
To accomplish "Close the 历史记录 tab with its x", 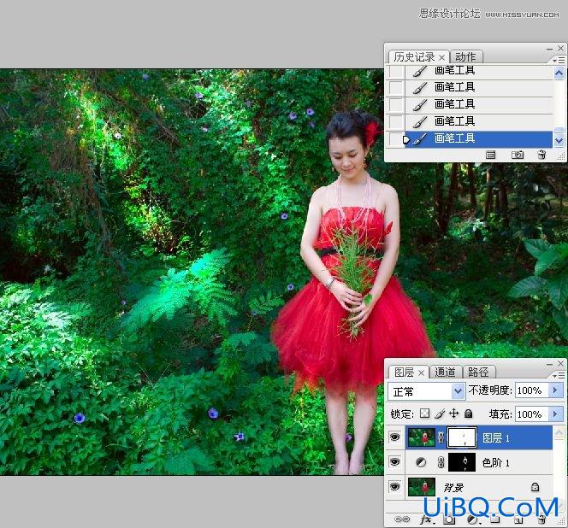I will click(441, 57).
